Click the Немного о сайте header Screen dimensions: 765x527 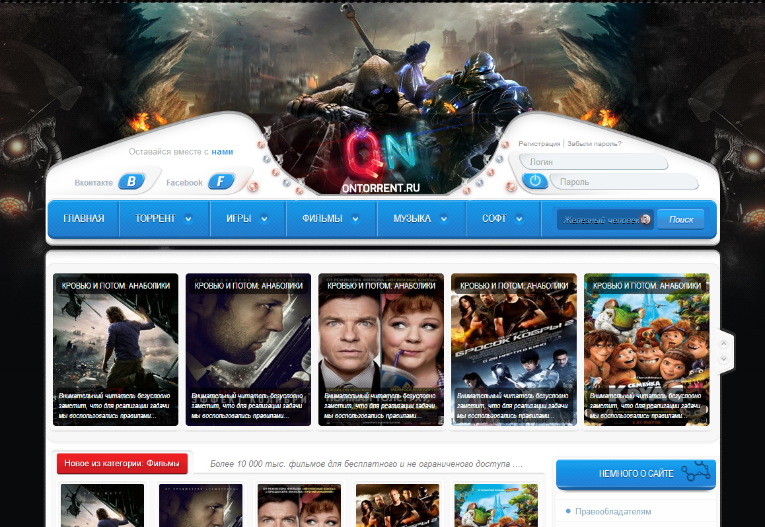(636, 474)
